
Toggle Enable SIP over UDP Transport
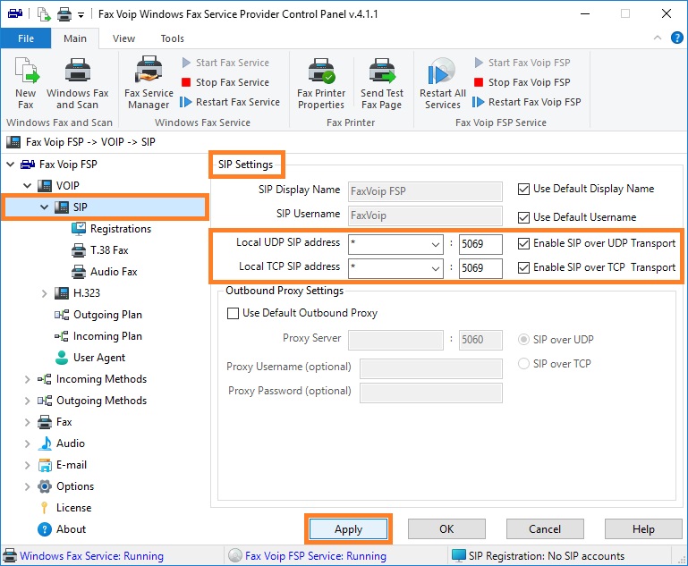pyautogui.click(x=523, y=243)
